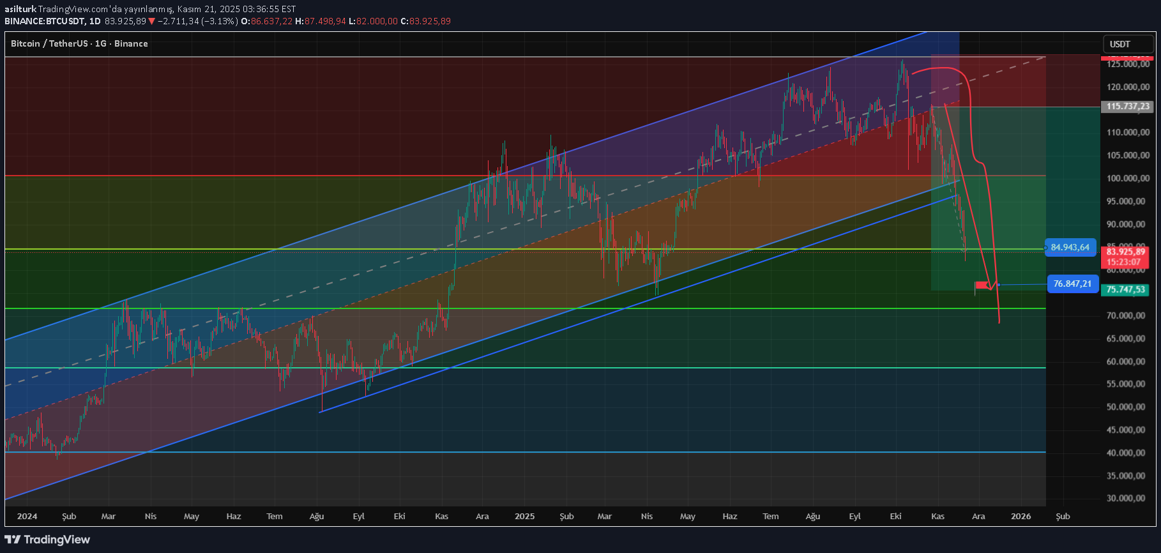
Task: Click the 2024 label on the time axis
Action: pyautogui.click(x=27, y=516)
